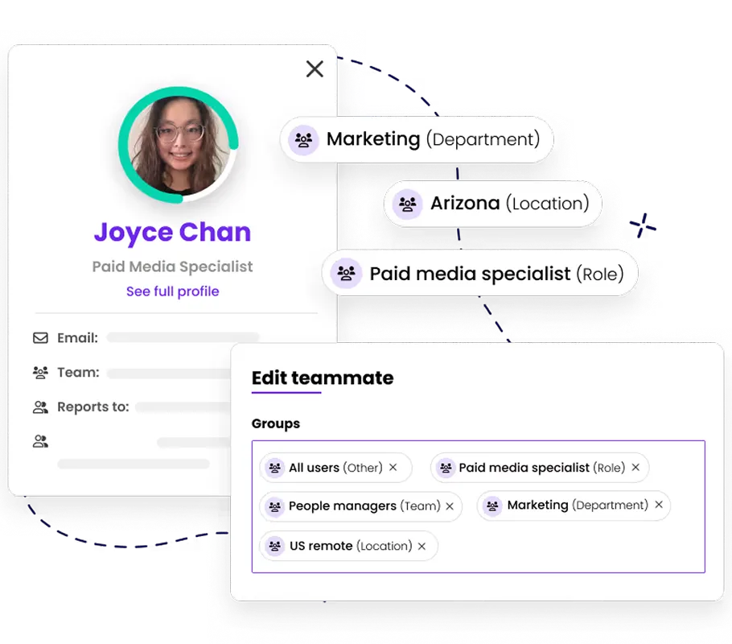
Task: Select the Joyce Chan name heading
Action: [x=172, y=232]
